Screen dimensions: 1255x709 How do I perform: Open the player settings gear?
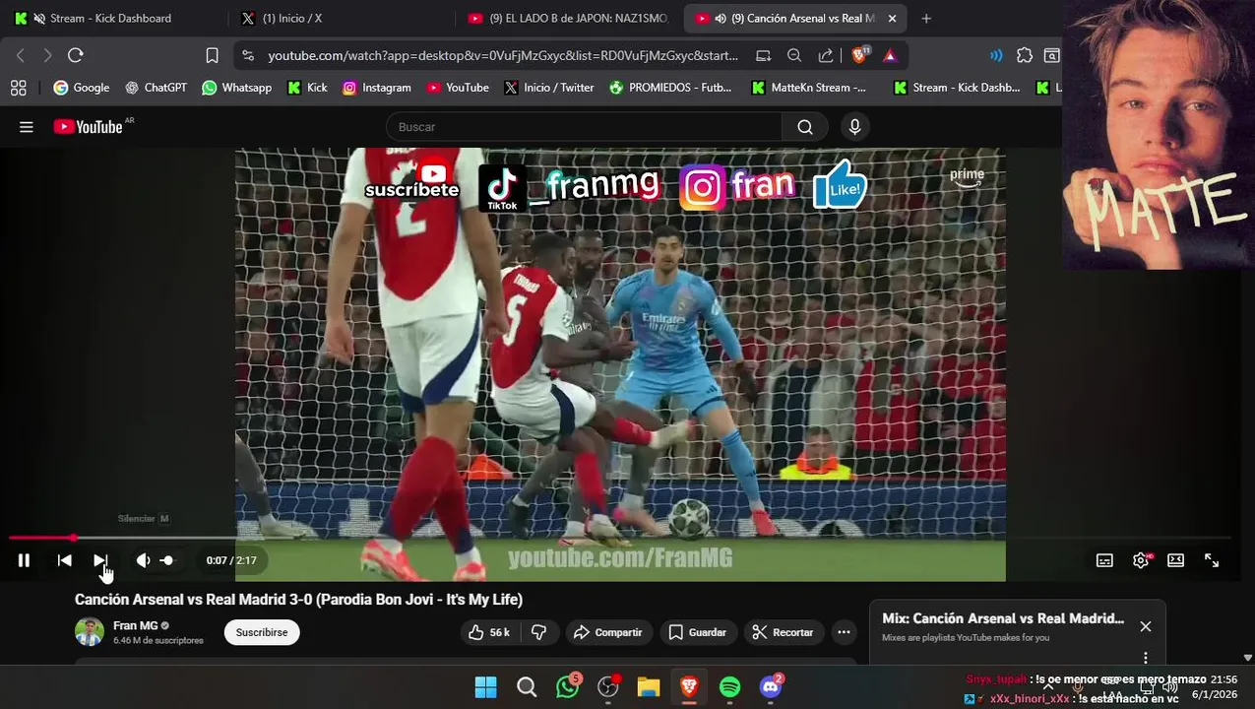(x=1141, y=560)
